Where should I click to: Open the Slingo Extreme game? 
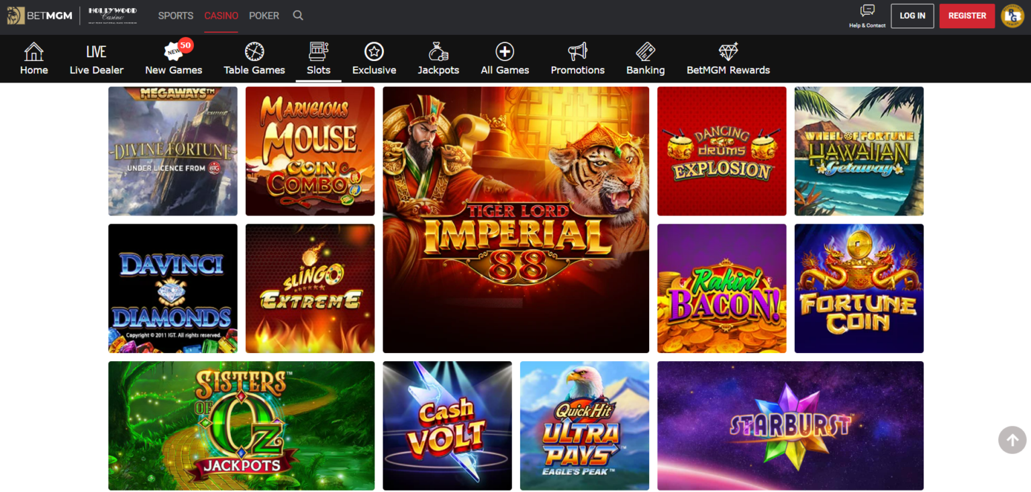pos(310,289)
